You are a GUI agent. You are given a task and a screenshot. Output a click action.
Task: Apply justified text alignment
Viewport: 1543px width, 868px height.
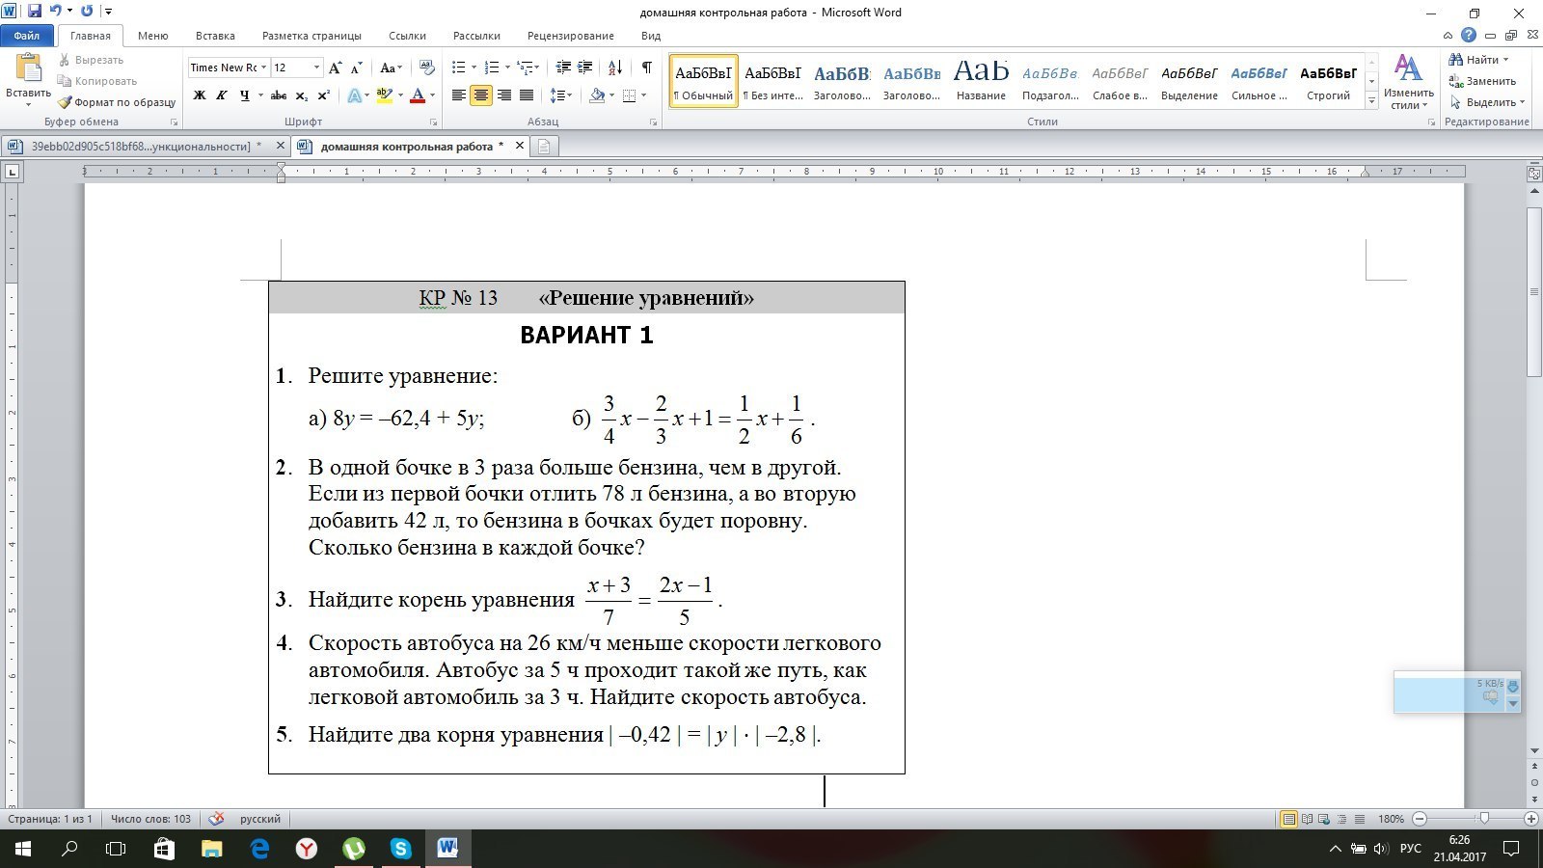point(527,95)
